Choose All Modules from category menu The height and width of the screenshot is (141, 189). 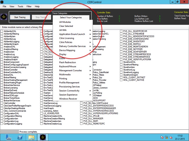[73, 22]
